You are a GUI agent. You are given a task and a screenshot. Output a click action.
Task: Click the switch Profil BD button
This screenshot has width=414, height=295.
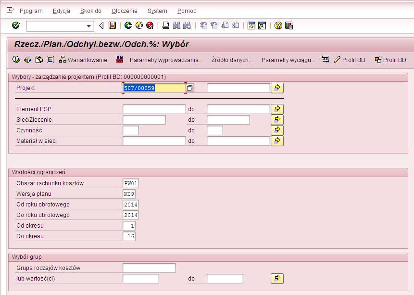[390, 60]
